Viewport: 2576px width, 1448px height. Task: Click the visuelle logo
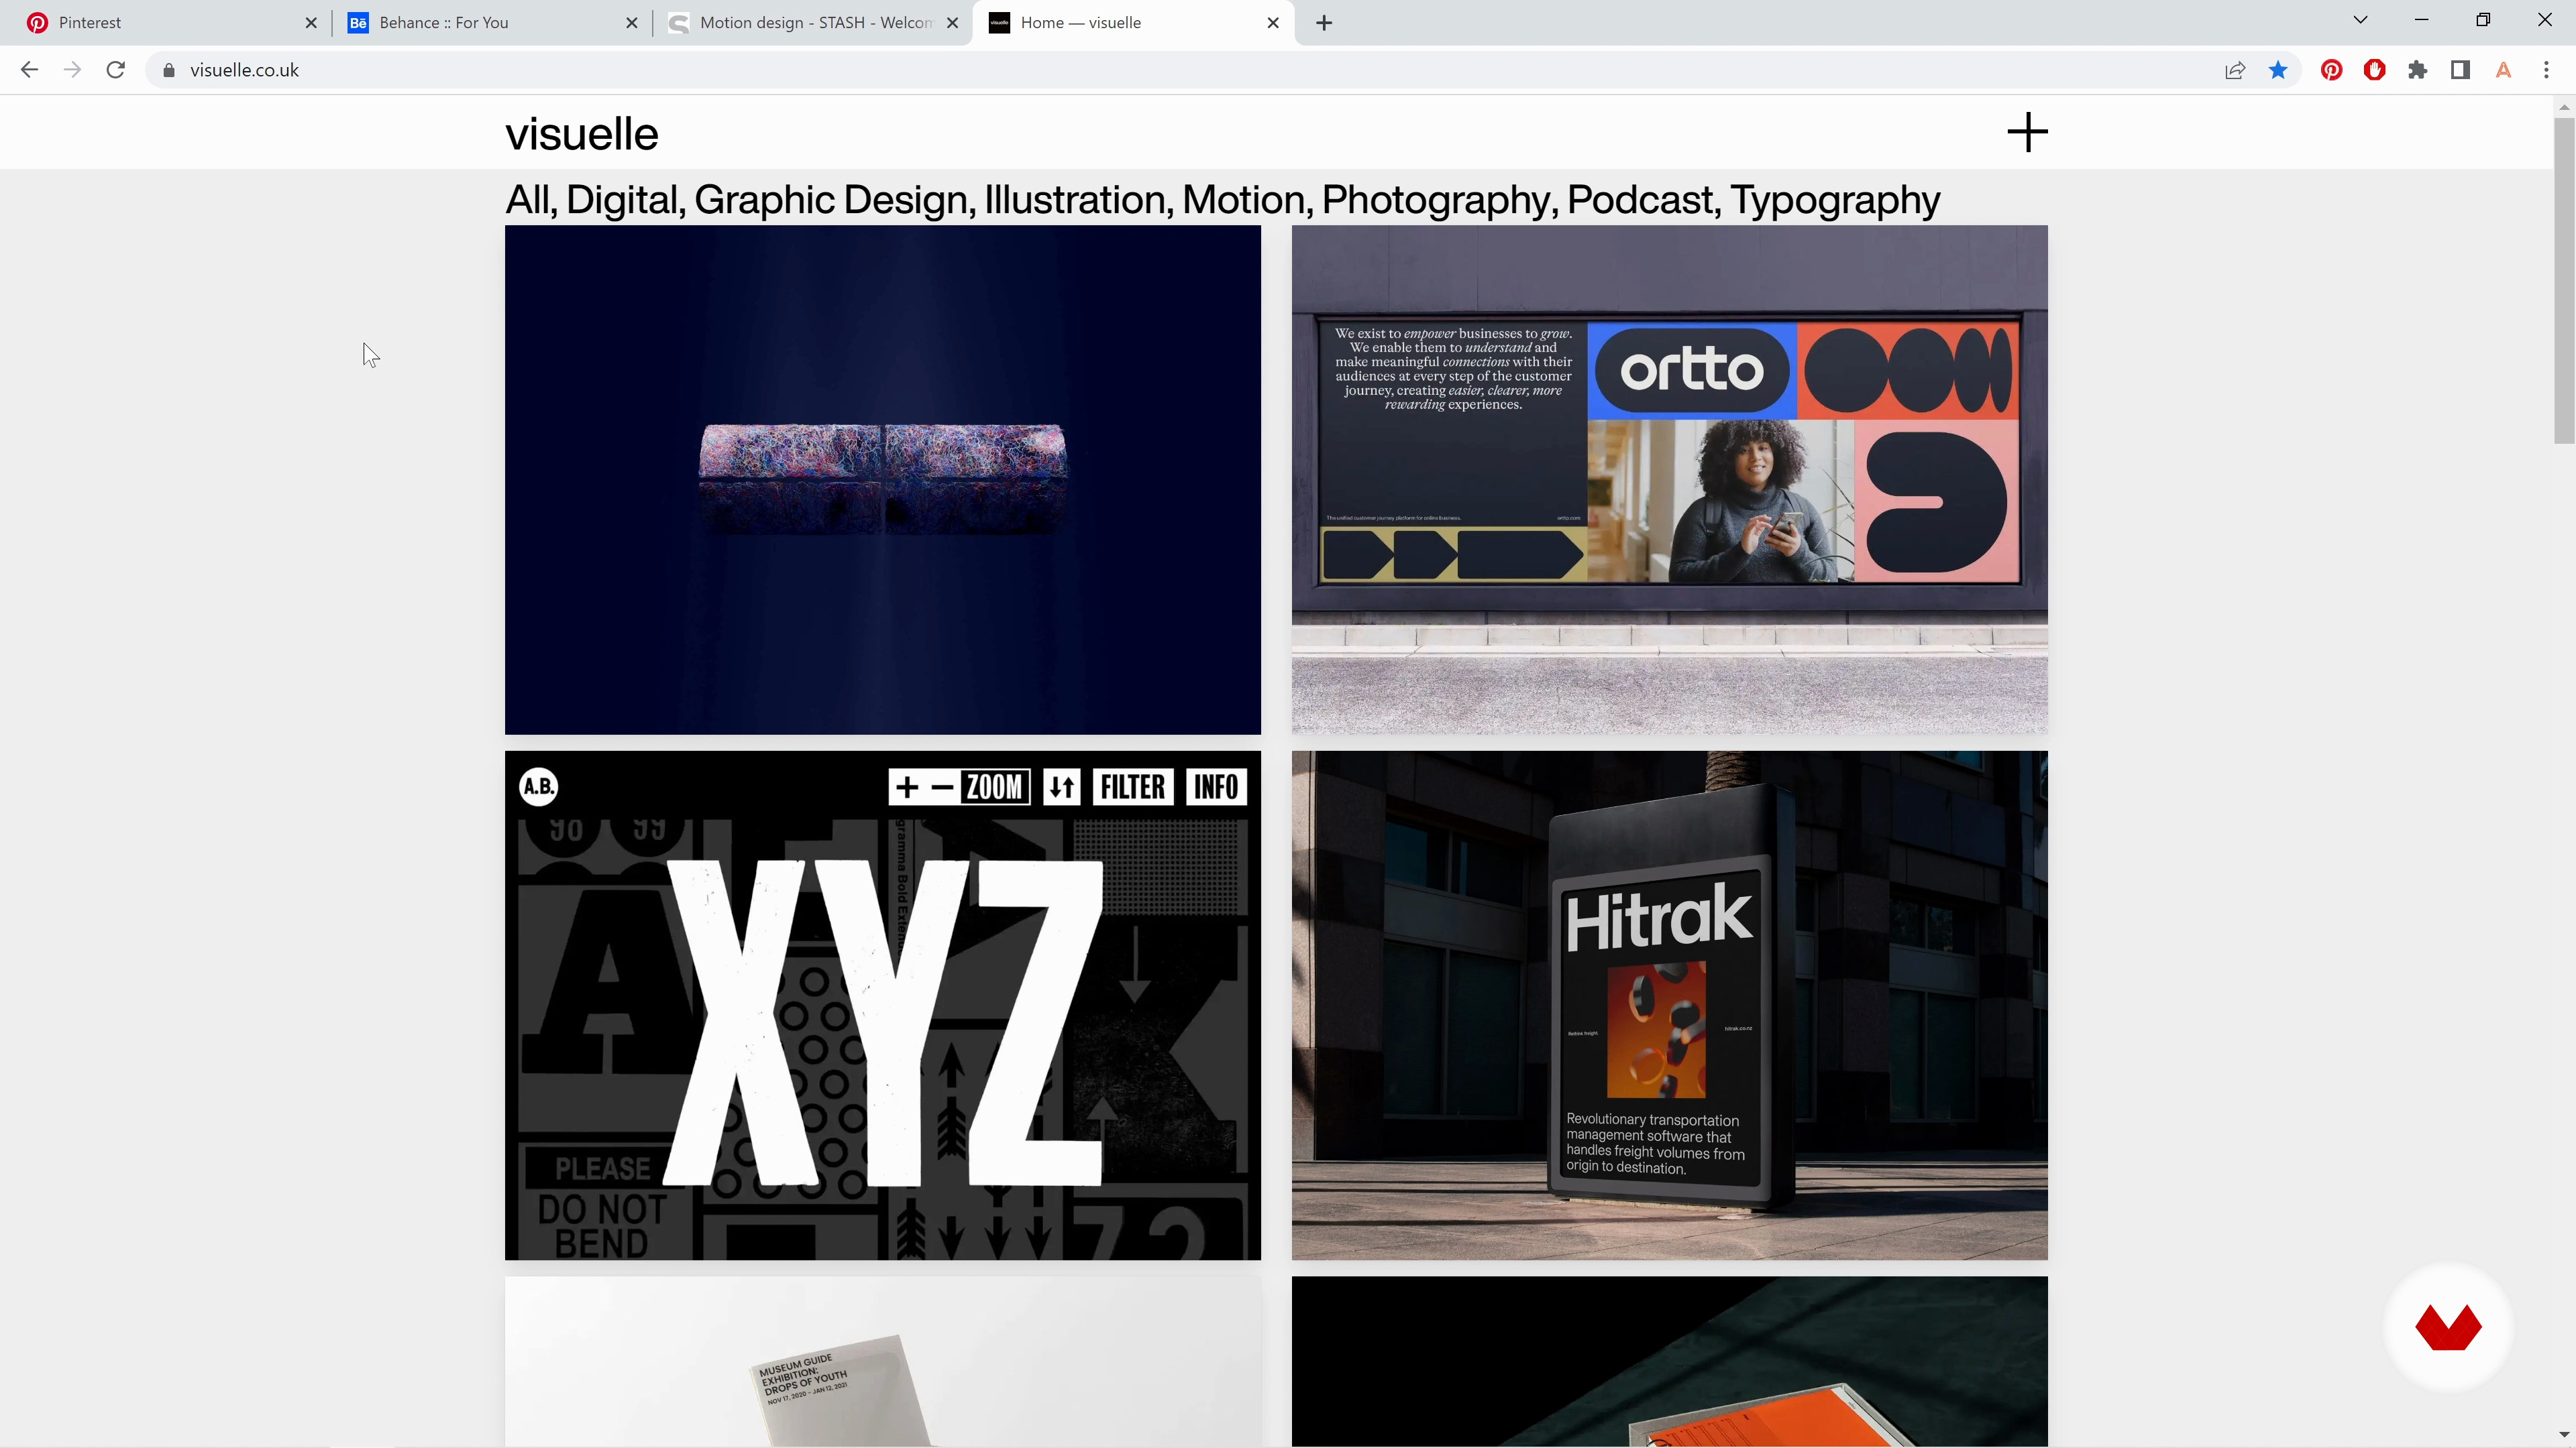582,134
